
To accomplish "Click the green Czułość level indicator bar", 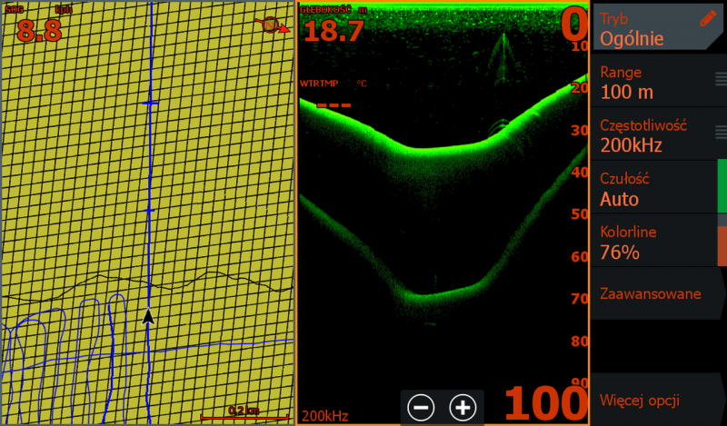I will tap(722, 187).
